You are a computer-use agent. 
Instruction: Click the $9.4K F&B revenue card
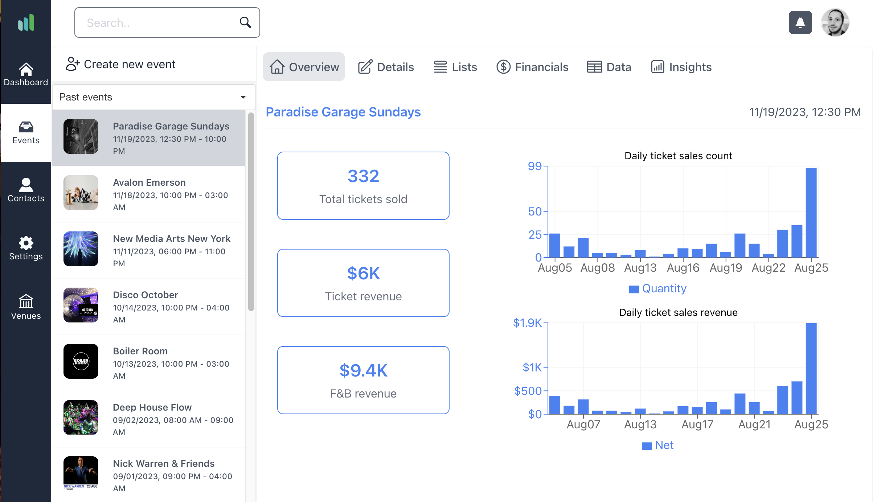tap(363, 380)
